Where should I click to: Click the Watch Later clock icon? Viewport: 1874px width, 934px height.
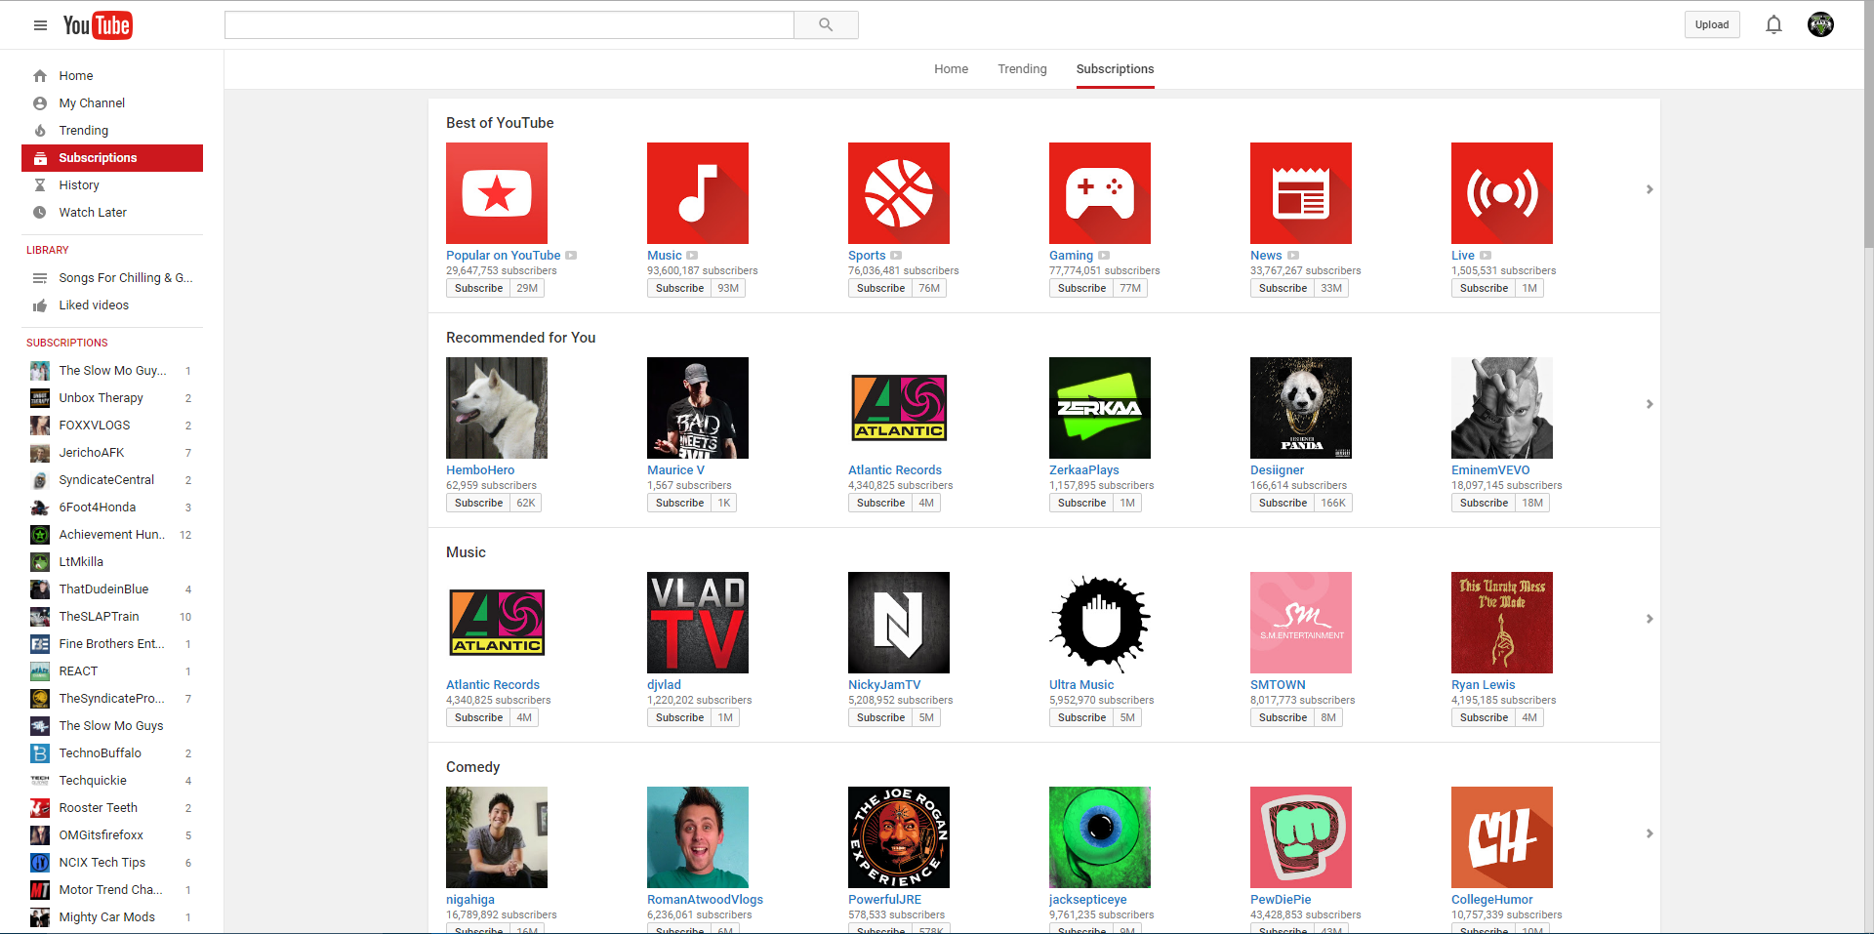tap(40, 213)
